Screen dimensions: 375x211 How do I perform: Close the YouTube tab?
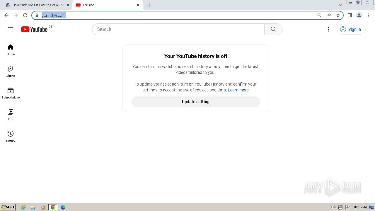click(138, 5)
